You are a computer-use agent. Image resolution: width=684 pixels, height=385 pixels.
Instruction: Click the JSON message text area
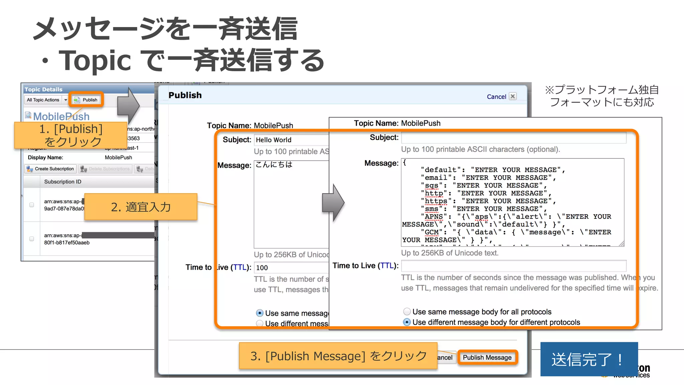[x=512, y=203]
